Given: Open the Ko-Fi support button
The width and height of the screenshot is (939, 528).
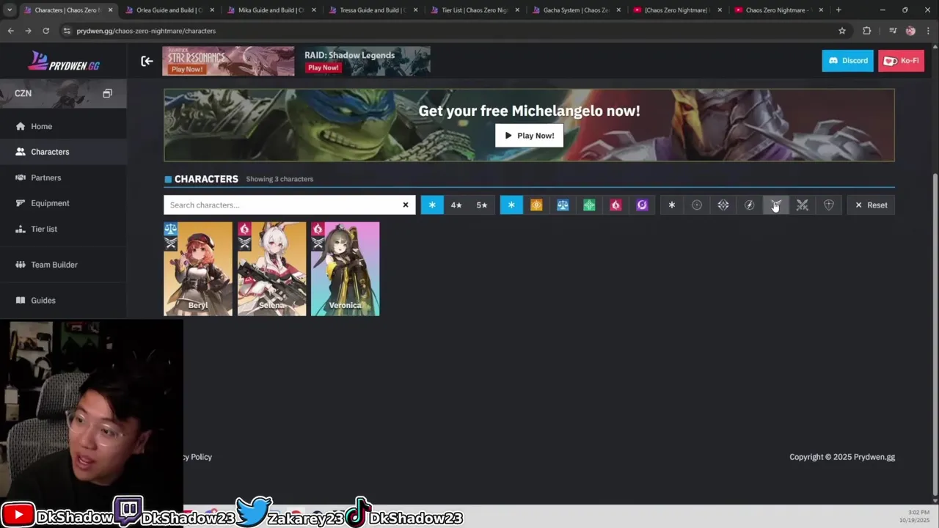Looking at the screenshot, I should (902, 61).
